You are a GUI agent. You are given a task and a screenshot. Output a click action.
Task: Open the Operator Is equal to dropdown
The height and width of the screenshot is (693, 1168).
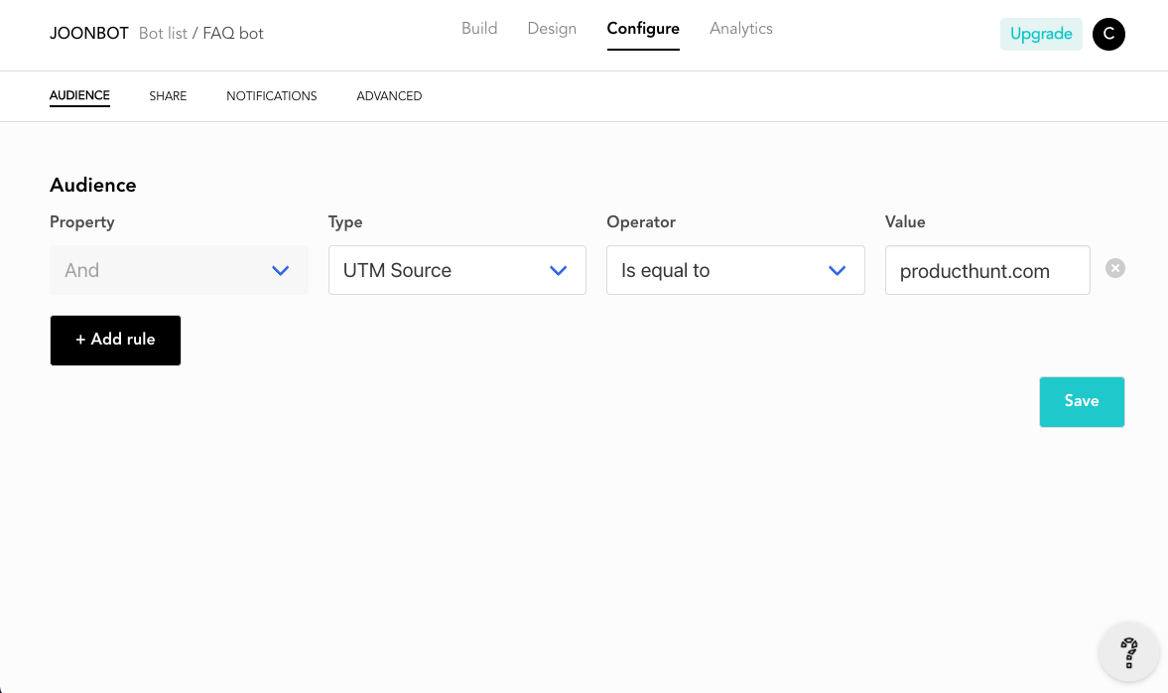coord(735,270)
